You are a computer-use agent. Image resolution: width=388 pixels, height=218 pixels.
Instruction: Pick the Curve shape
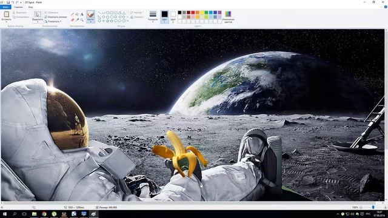(104, 13)
